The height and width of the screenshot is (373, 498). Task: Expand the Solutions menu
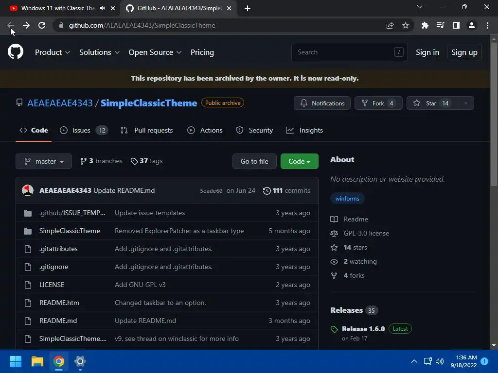[99, 52]
